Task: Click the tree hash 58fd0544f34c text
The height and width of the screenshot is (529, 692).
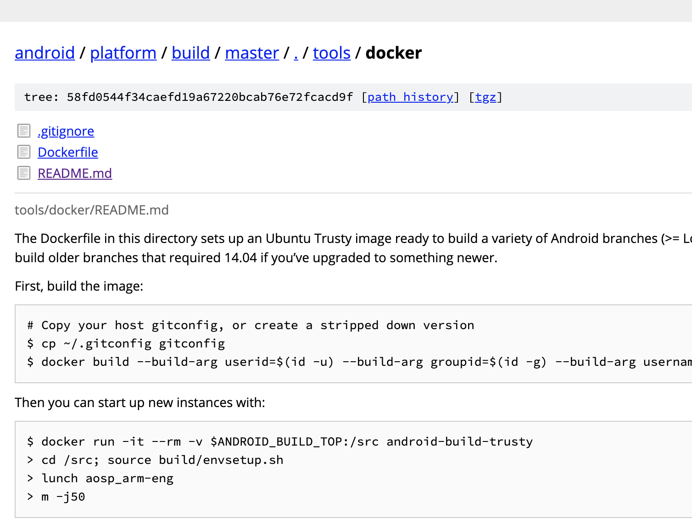Action: click(x=210, y=97)
